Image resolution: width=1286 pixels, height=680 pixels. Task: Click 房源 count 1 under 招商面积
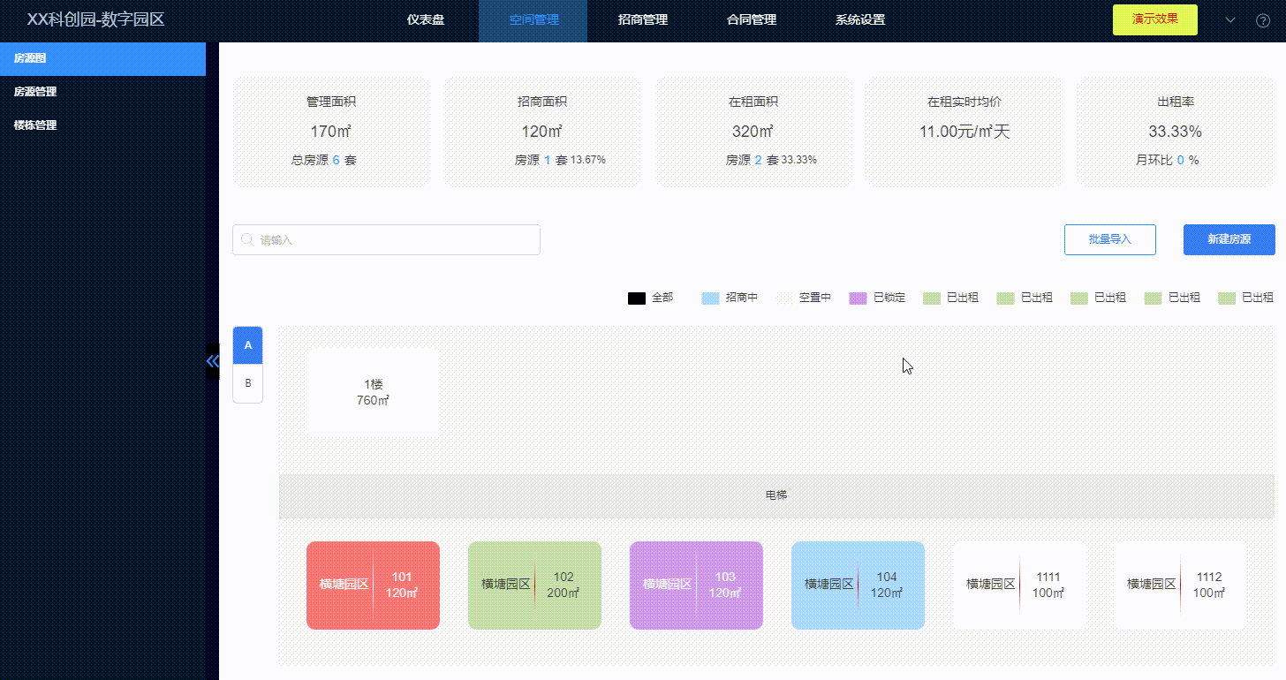(547, 161)
